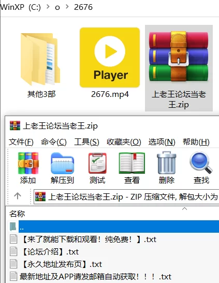
Task: Select 最新地址及APP请发邮箱自动获取！！！.txt row
Action: [x=91, y=277]
